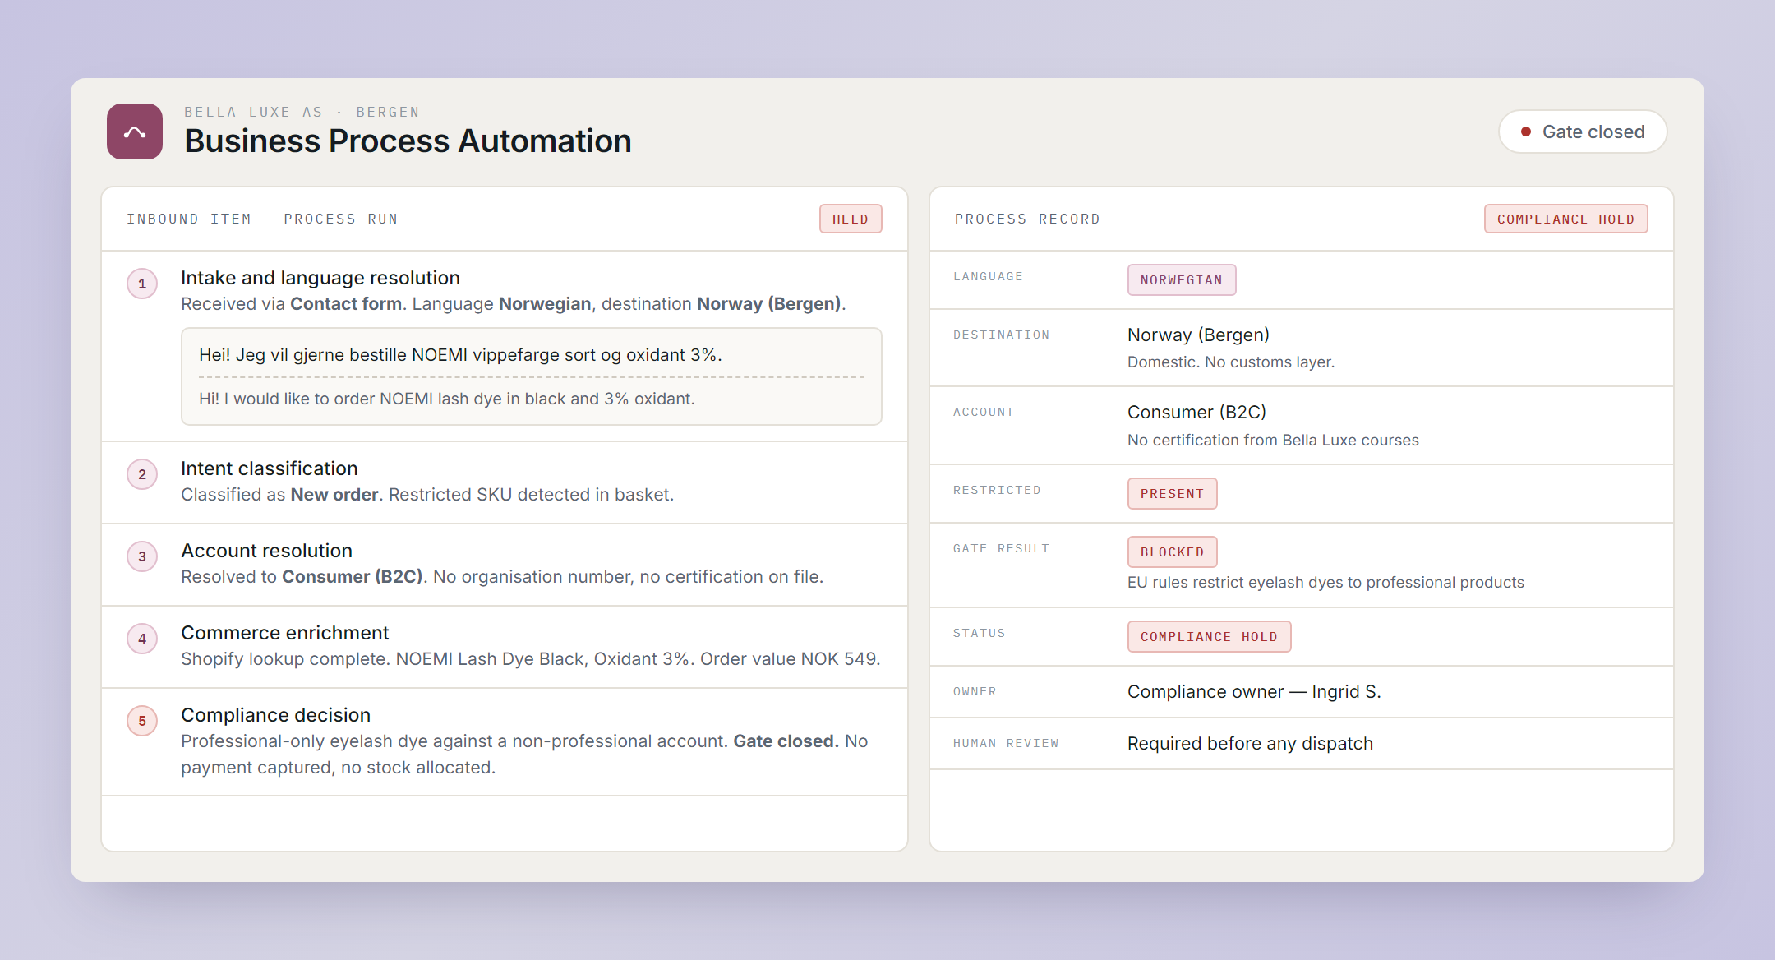Click the RESTRICTED field label

point(997,490)
